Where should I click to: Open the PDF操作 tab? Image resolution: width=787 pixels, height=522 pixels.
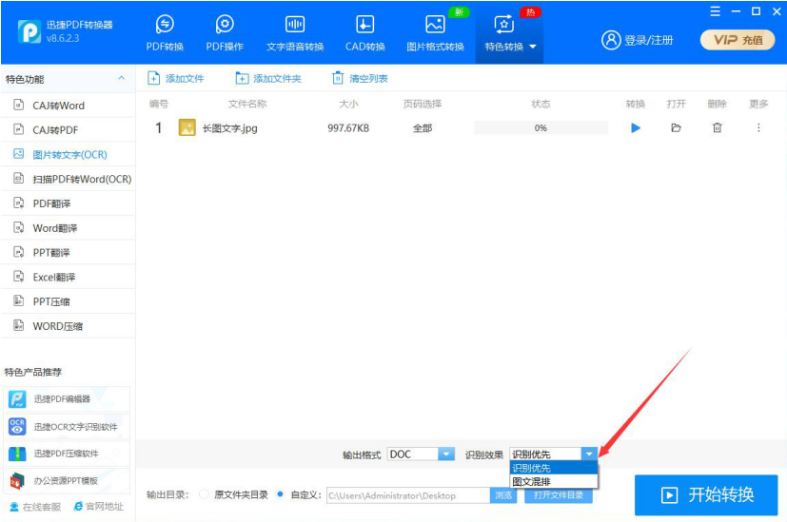pyautogui.click(x=225, y=33)
